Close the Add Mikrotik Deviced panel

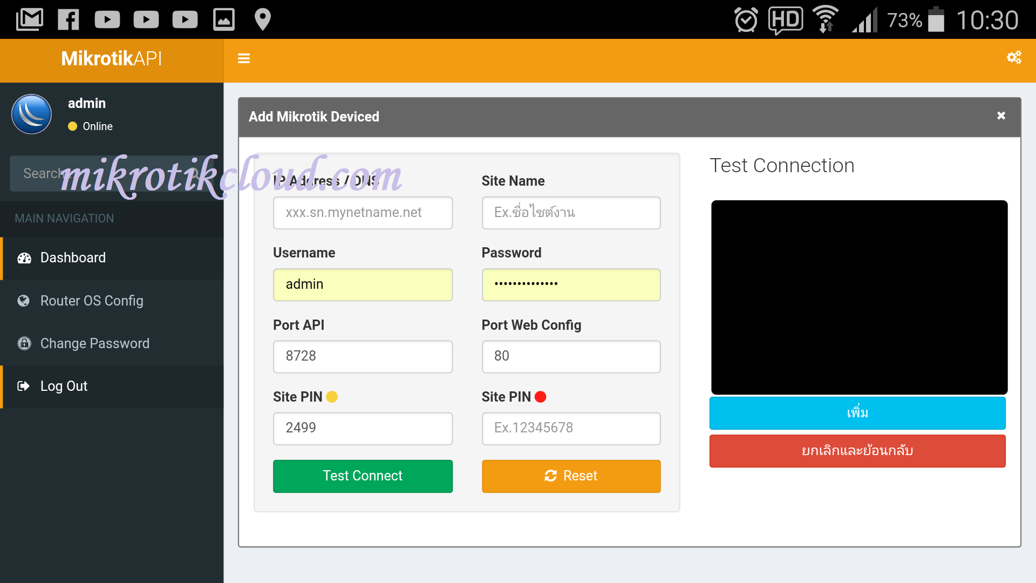(x=1001, y=116)
